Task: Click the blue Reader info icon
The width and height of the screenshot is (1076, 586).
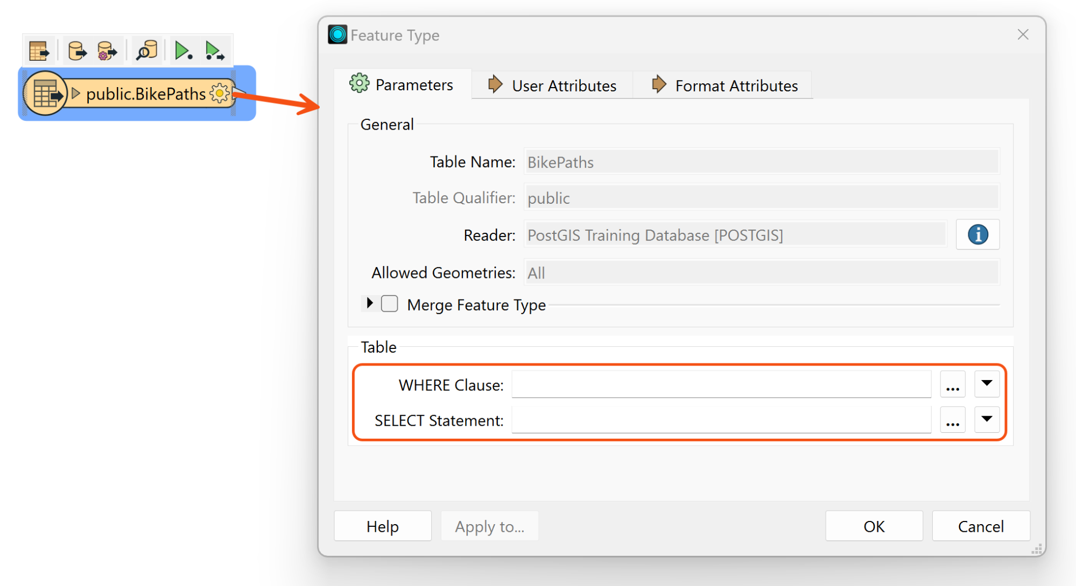Action: pos(977,235)
